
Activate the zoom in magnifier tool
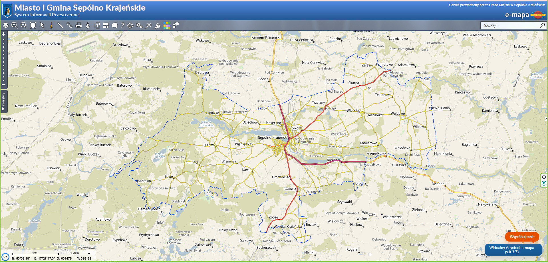(x=15, y=25)
